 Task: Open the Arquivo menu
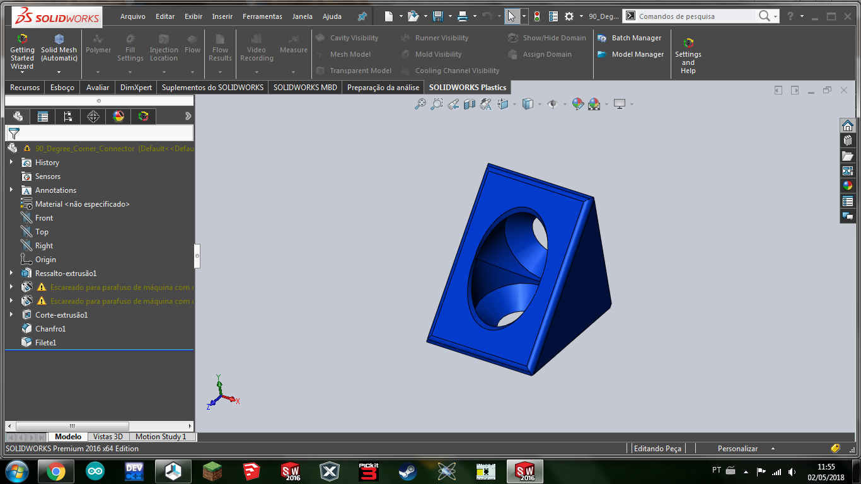[x=133, y=16]
